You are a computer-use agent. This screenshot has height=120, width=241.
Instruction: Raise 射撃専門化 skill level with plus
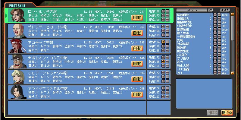tap(215, 26)
